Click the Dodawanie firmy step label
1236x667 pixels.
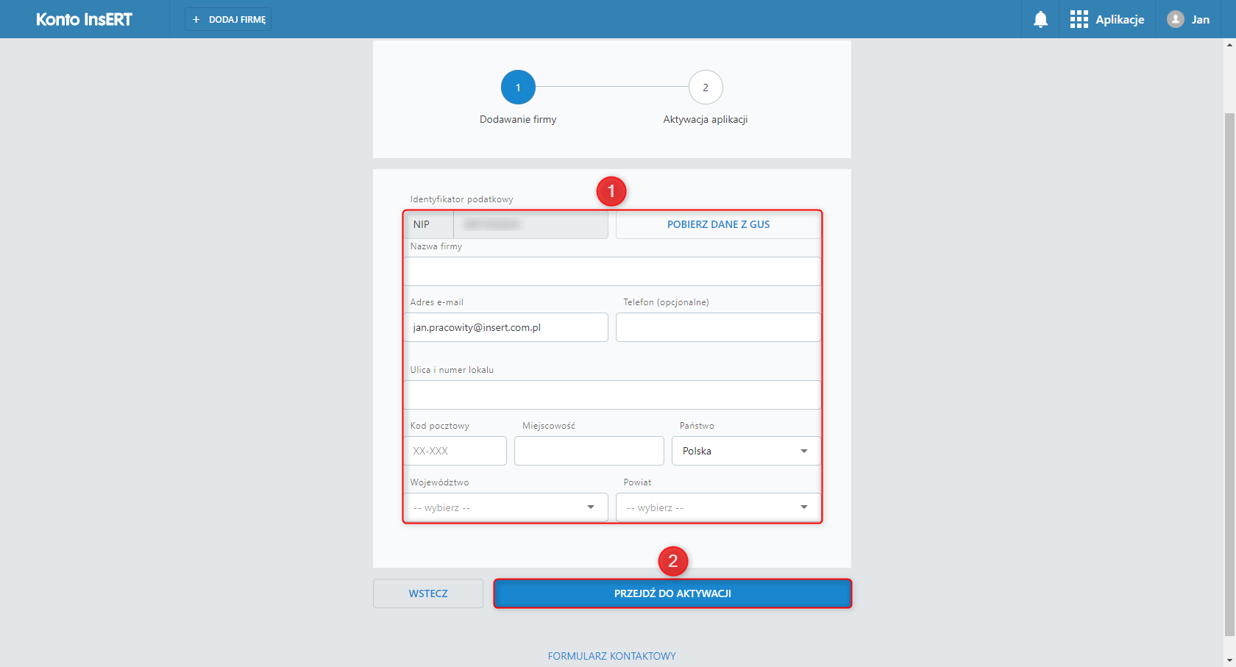coord(518,119)
